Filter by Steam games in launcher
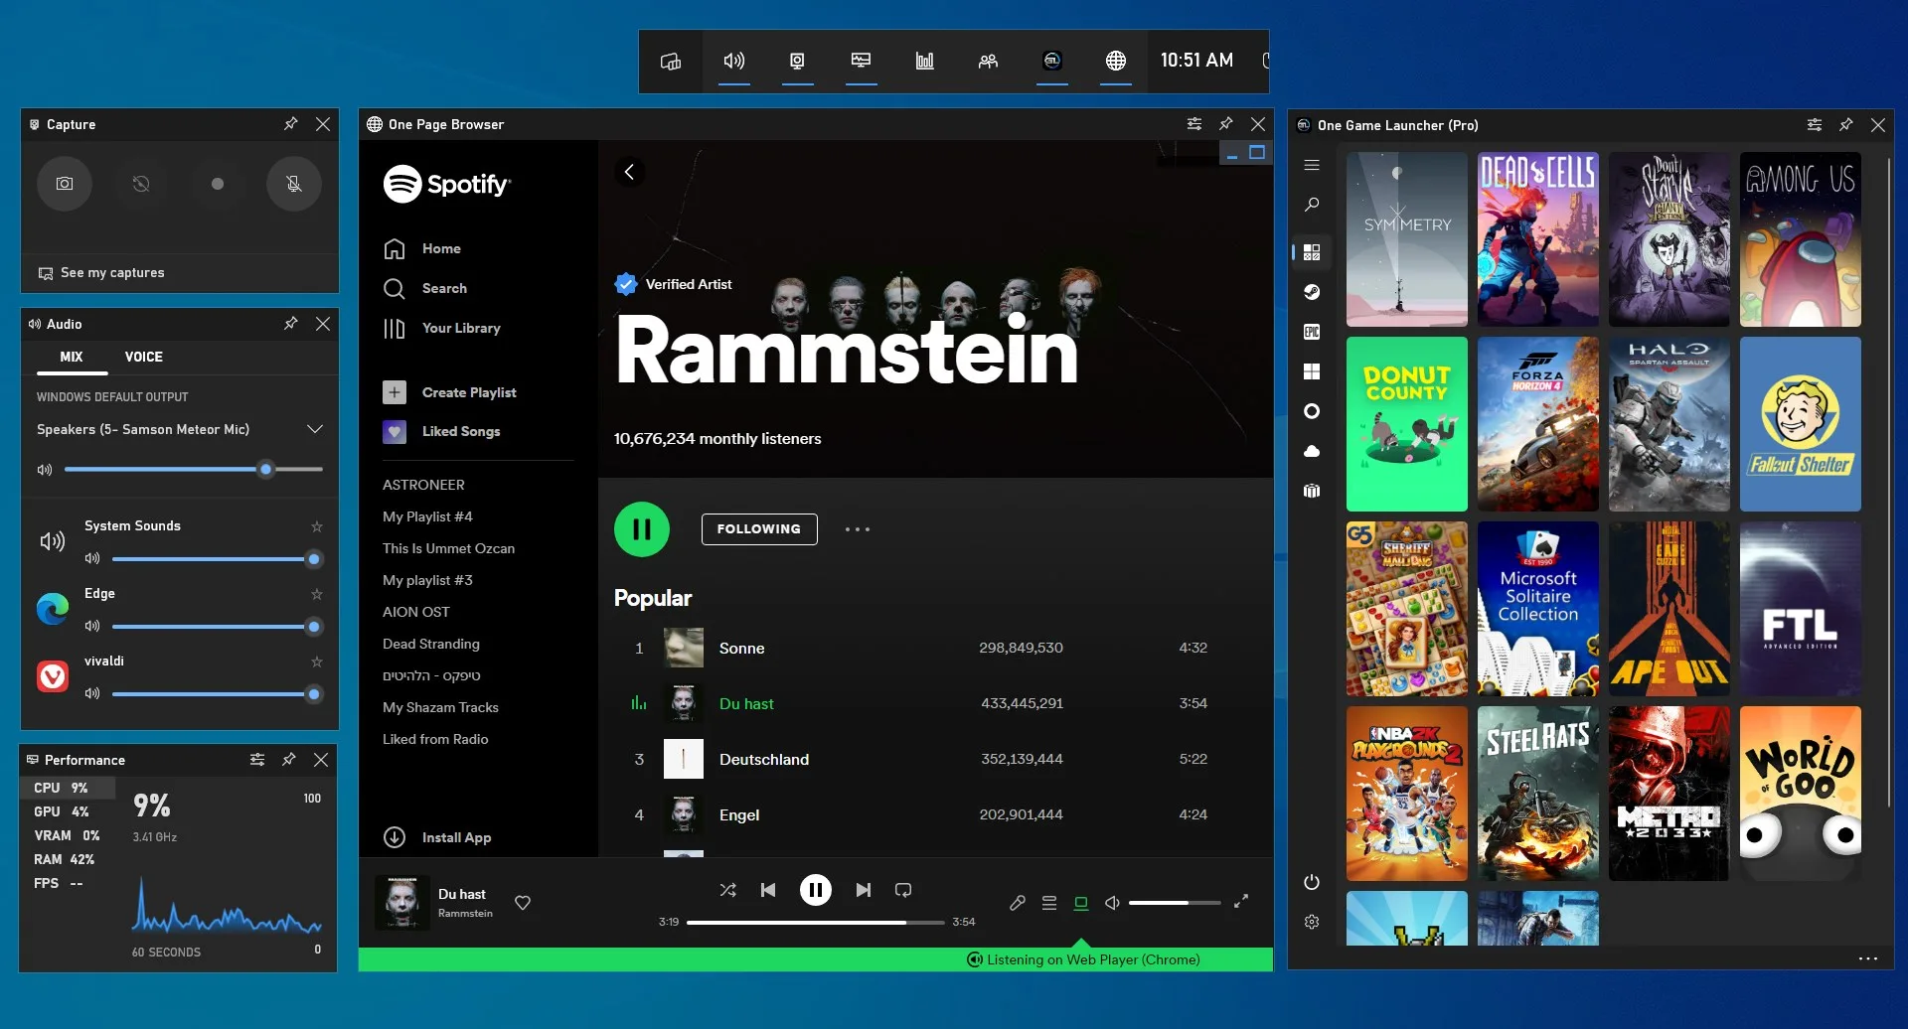 pyautogui.click(x=1312, y=292)
